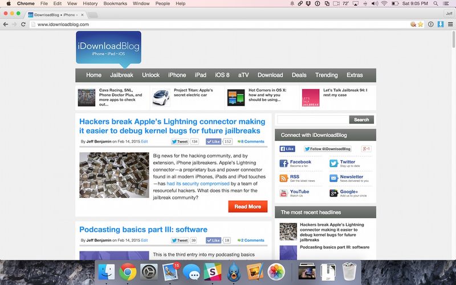The height and width of the screenshot is (285, 456).
Task: Open Hot Corners in OS X thumbnail
Action: [236, 97]
